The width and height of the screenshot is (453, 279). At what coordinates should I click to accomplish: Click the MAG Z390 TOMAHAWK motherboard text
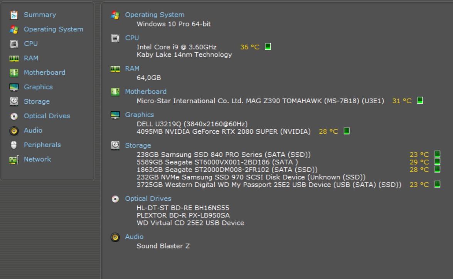260,101
